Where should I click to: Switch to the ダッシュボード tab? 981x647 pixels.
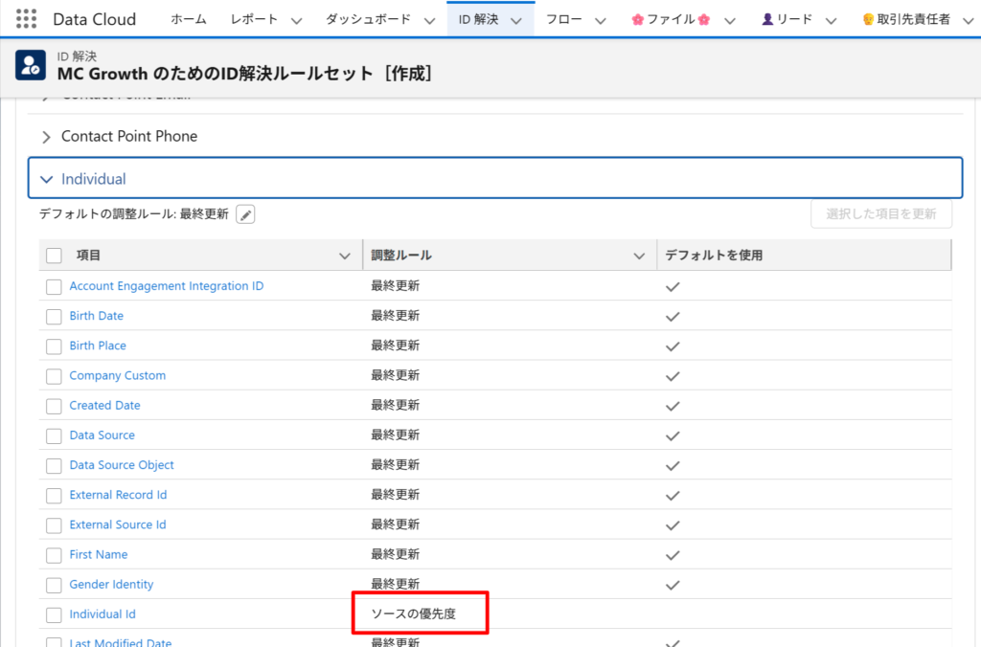click(x=368, y=19)
